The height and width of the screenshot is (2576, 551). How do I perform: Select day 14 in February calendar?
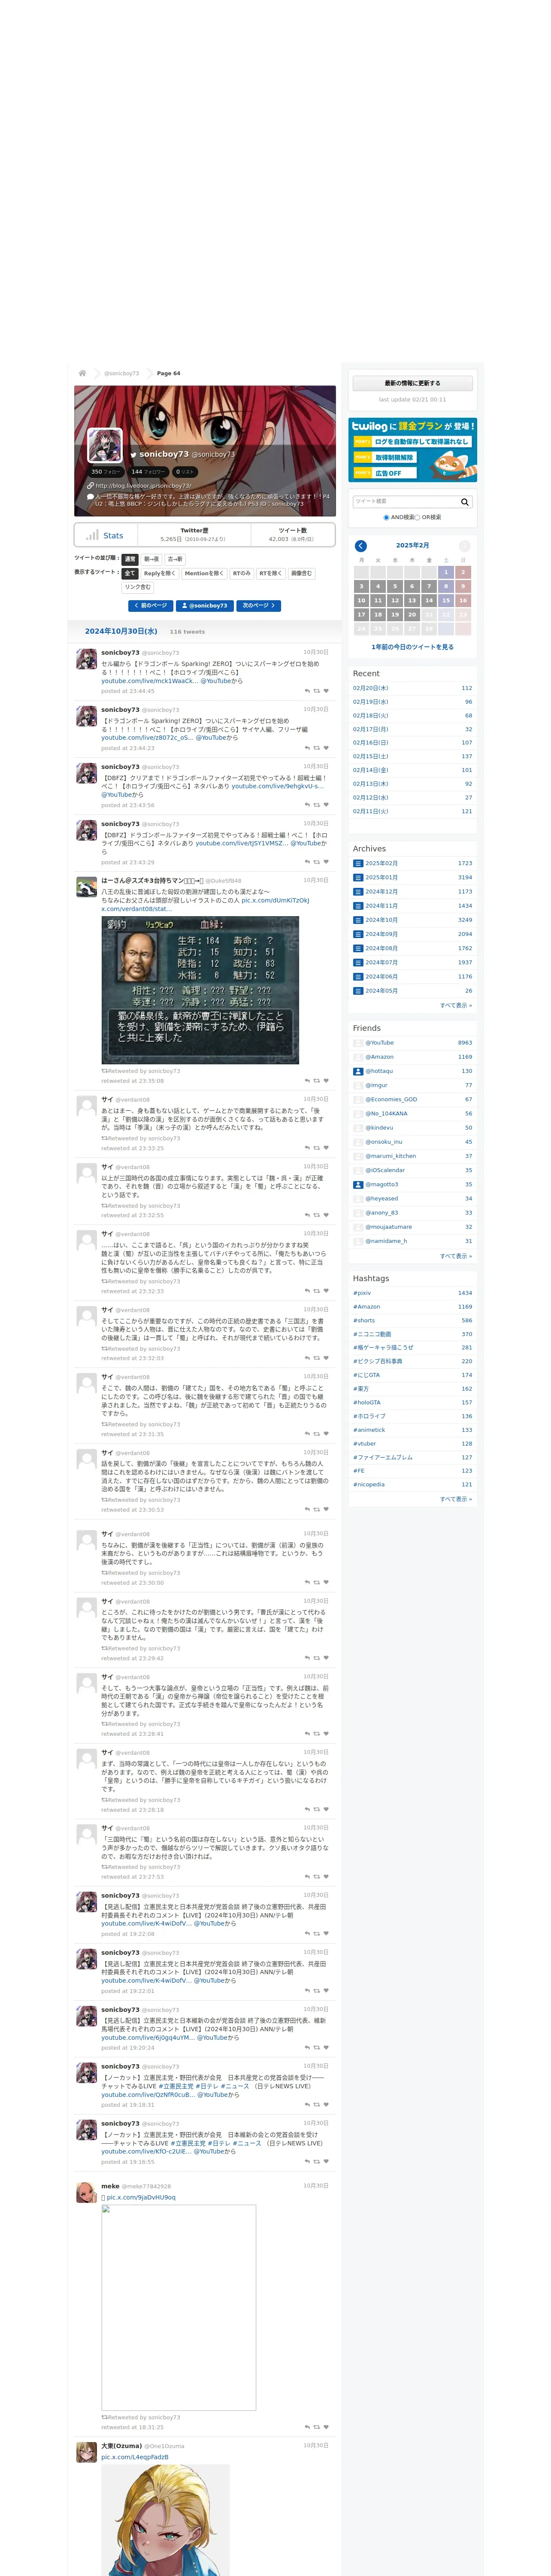429,600
